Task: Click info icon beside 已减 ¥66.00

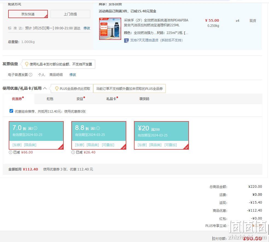Action: [10, 152]
